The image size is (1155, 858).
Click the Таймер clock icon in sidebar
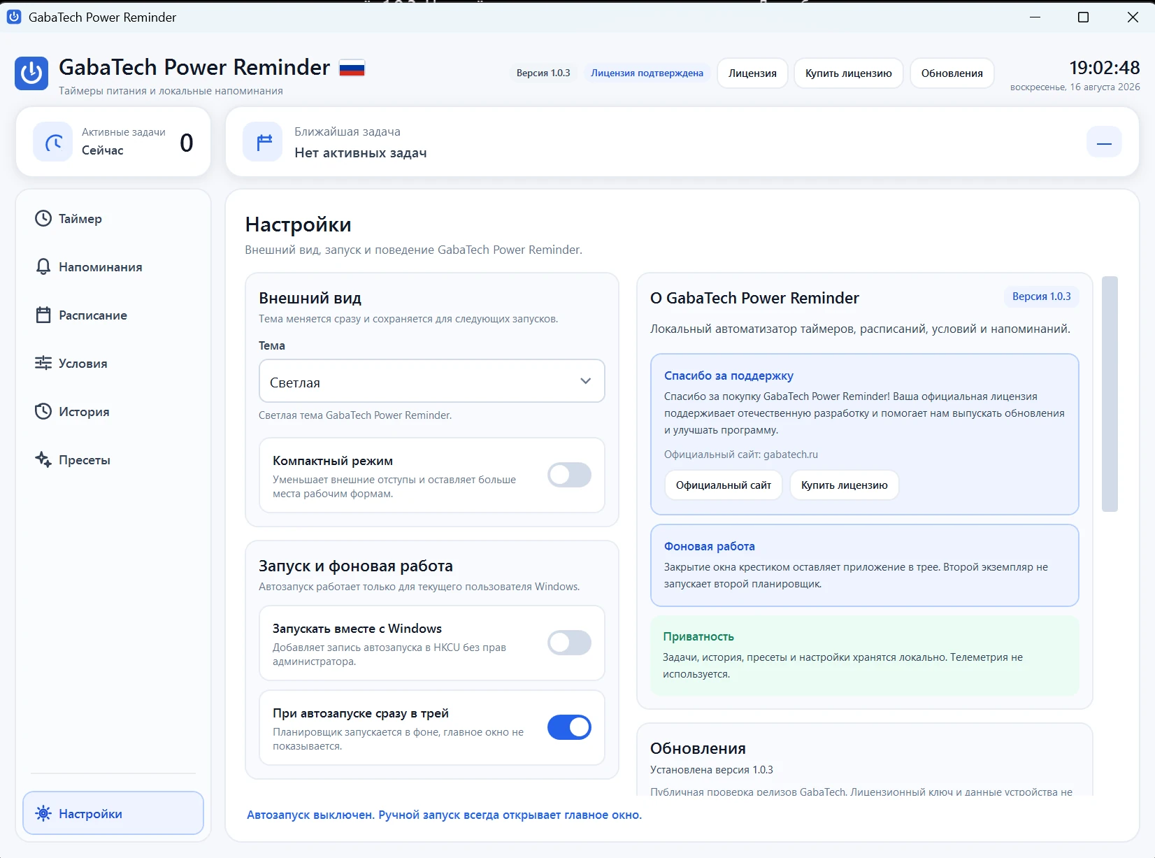click(43, 218)
